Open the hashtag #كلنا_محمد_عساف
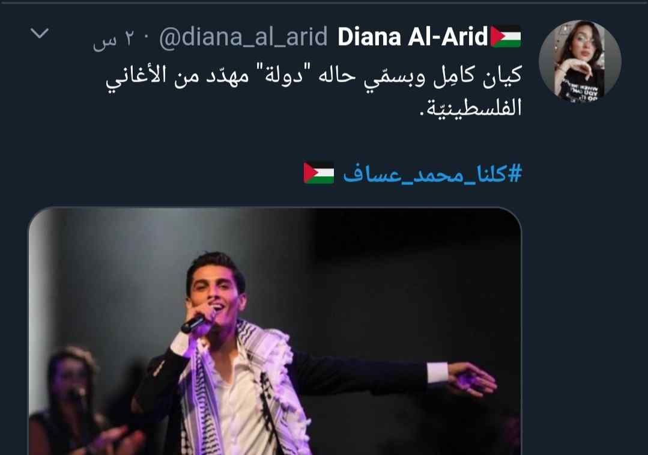Viewport: 648px width, 455px height. [432, 174]
